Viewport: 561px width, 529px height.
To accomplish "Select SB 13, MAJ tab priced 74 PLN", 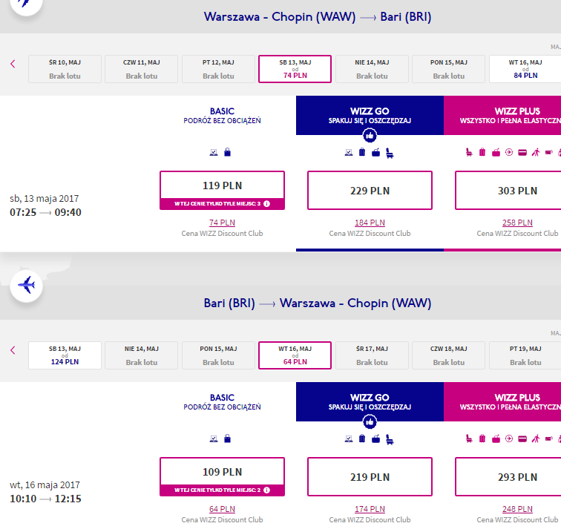I will pyautogui.click(x=295, y=69).
